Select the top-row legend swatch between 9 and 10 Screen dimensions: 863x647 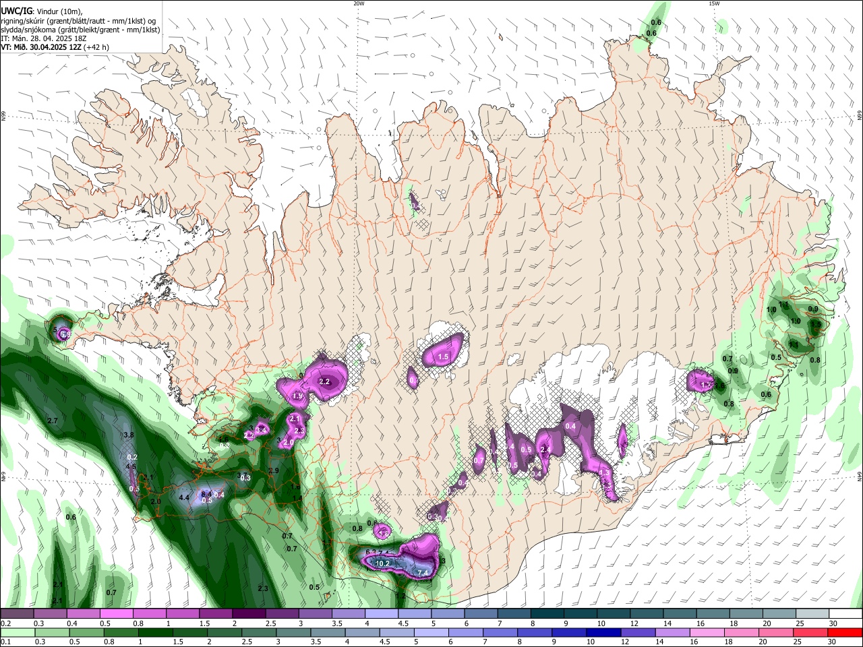[x=579, y=613]
